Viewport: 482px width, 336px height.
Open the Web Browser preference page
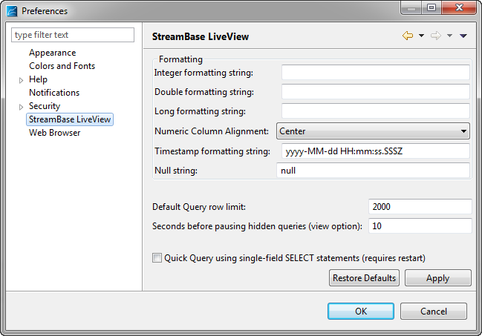point(55,133)
